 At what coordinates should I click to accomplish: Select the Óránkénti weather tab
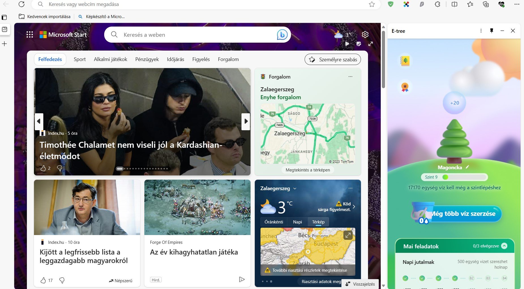(x=273, y=222)
